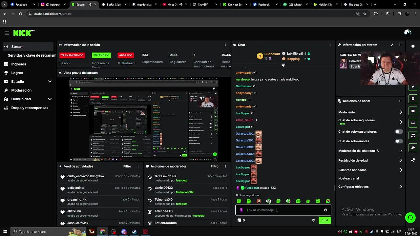The image size is (420, 236).
Task: Click the stream preview thumbnail
Action: (144, 119)
